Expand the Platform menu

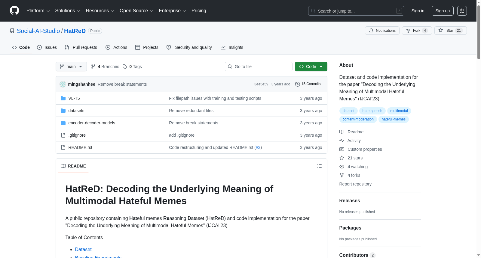click(38, 11)
